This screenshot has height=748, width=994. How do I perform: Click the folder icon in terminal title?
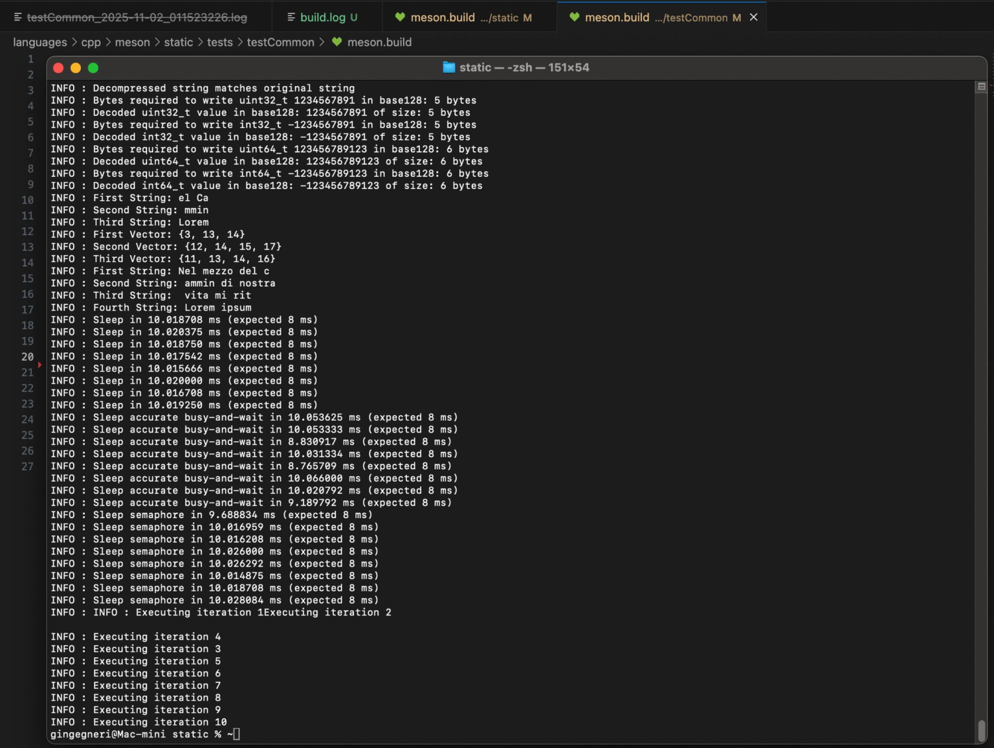449,67
